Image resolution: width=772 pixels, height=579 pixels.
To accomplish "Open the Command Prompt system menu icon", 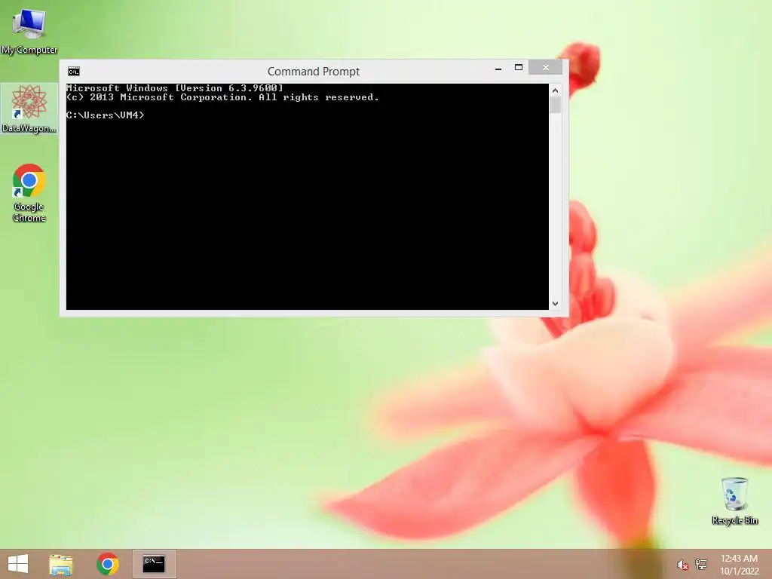I will click(74, 72).
